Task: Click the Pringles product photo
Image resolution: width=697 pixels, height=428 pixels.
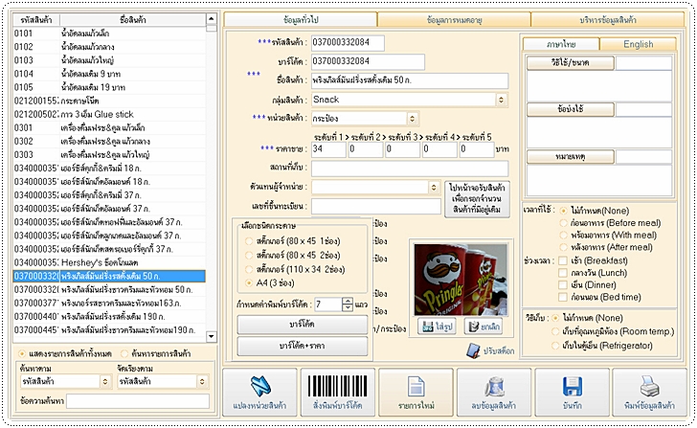Action: click(461, 280)
